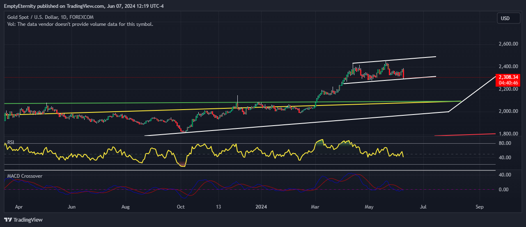Click the Mar label on time axis
Image resolution: width=526 pixels, height=227 pixels.
[x=315, y=207]
